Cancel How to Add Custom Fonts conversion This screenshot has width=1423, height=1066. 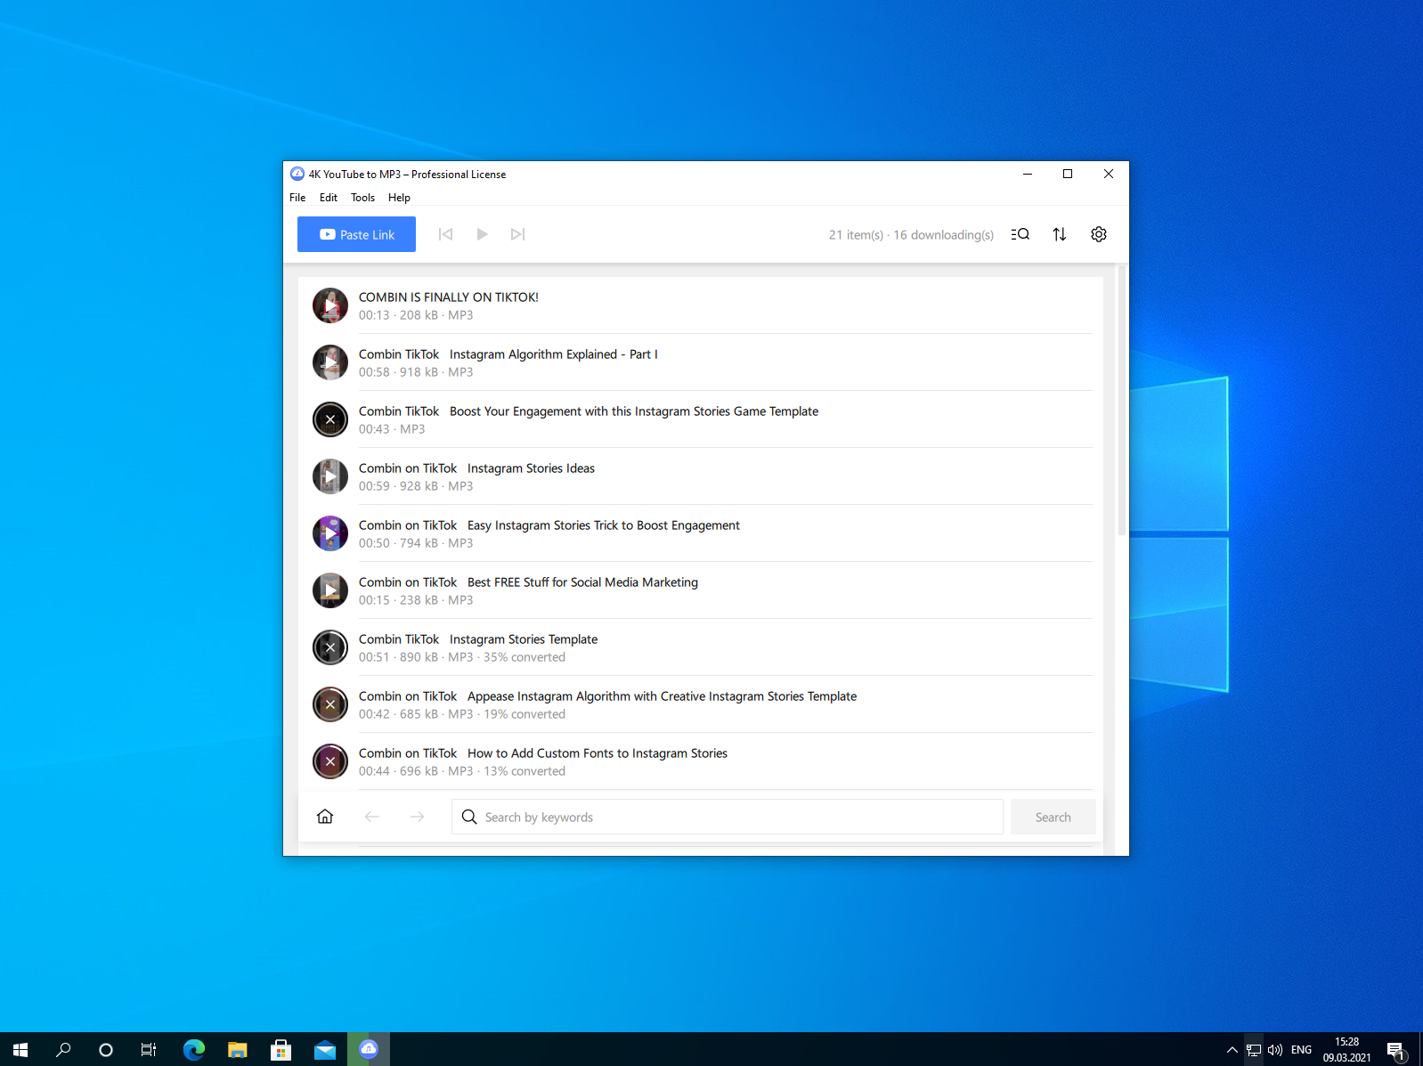tap(330, 761)
